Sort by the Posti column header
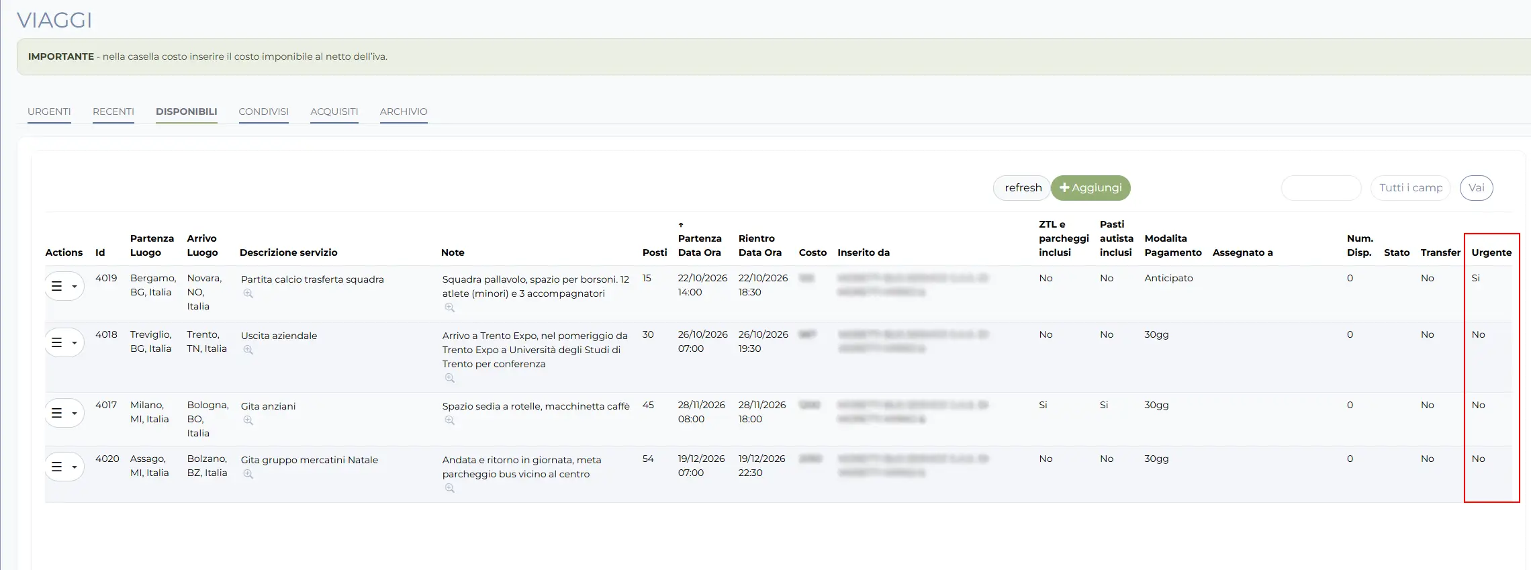Image resolution: width=1531 pixels, height=570 pixels. 655,252
